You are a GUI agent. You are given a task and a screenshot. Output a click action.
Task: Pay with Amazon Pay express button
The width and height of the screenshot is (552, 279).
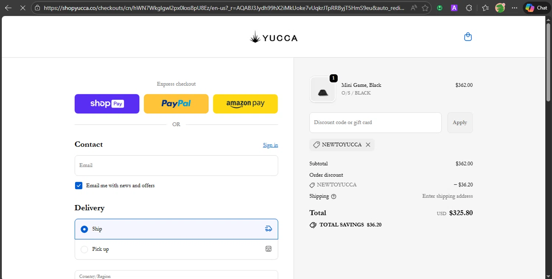245,104
